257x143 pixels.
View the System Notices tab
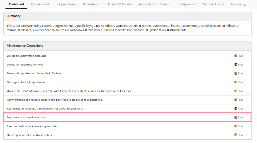tap(213, 4)
